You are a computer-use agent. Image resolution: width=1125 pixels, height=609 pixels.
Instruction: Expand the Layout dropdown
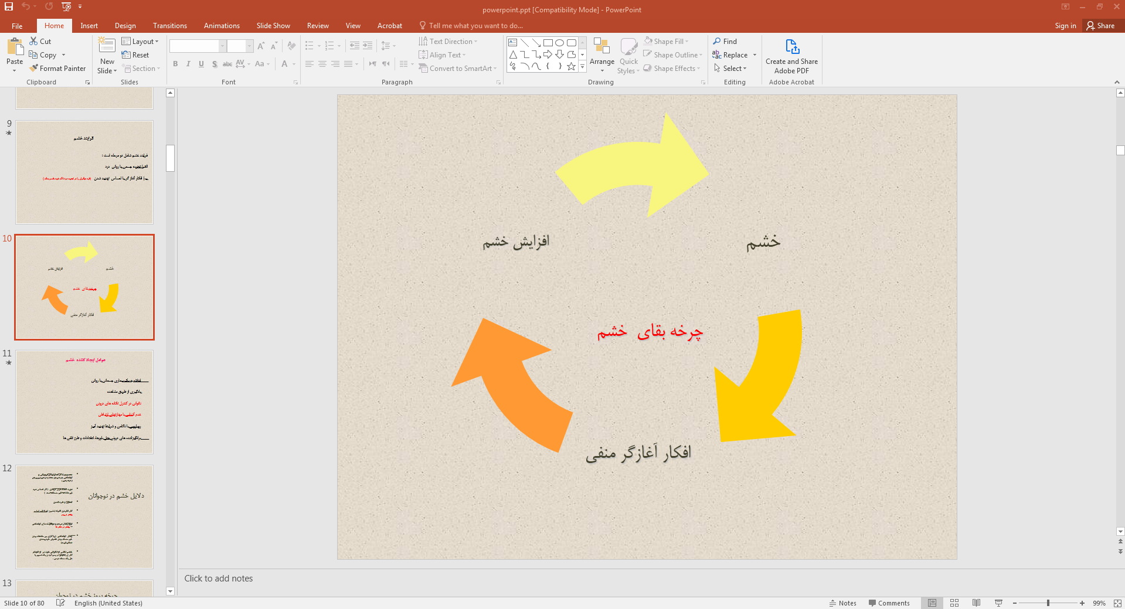point(140,42)
